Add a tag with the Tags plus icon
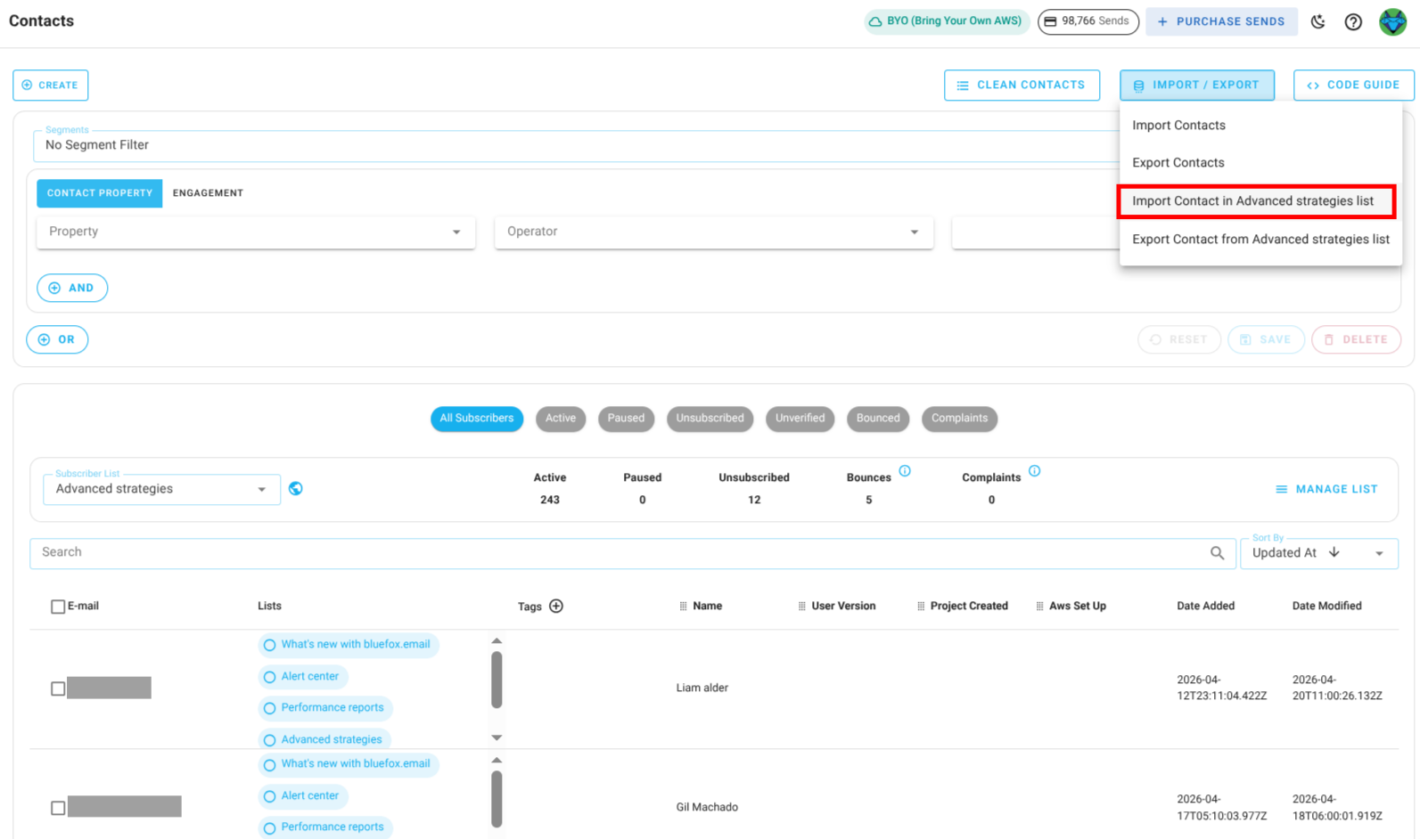Screen dimensions: 1420x839 coord(556,607)
